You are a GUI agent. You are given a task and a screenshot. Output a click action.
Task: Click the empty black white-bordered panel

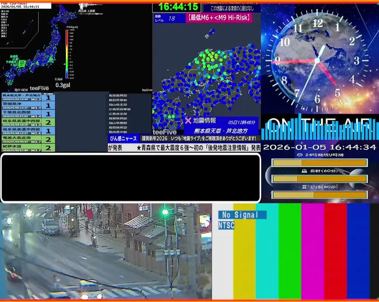[x=131, y=178]
